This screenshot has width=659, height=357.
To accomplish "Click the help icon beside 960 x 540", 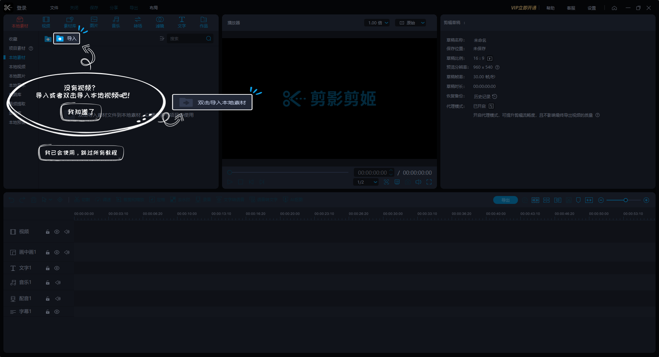I will (x=497, y=67).
